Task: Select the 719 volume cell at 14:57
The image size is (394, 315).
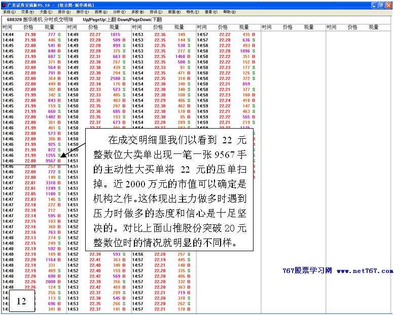Action: 182,293
